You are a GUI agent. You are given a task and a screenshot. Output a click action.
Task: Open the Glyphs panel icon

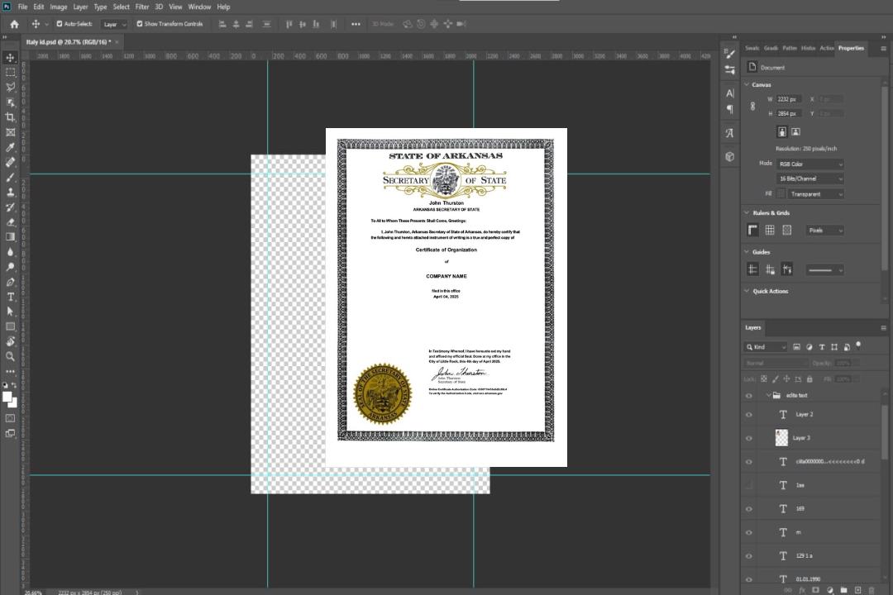730,133
